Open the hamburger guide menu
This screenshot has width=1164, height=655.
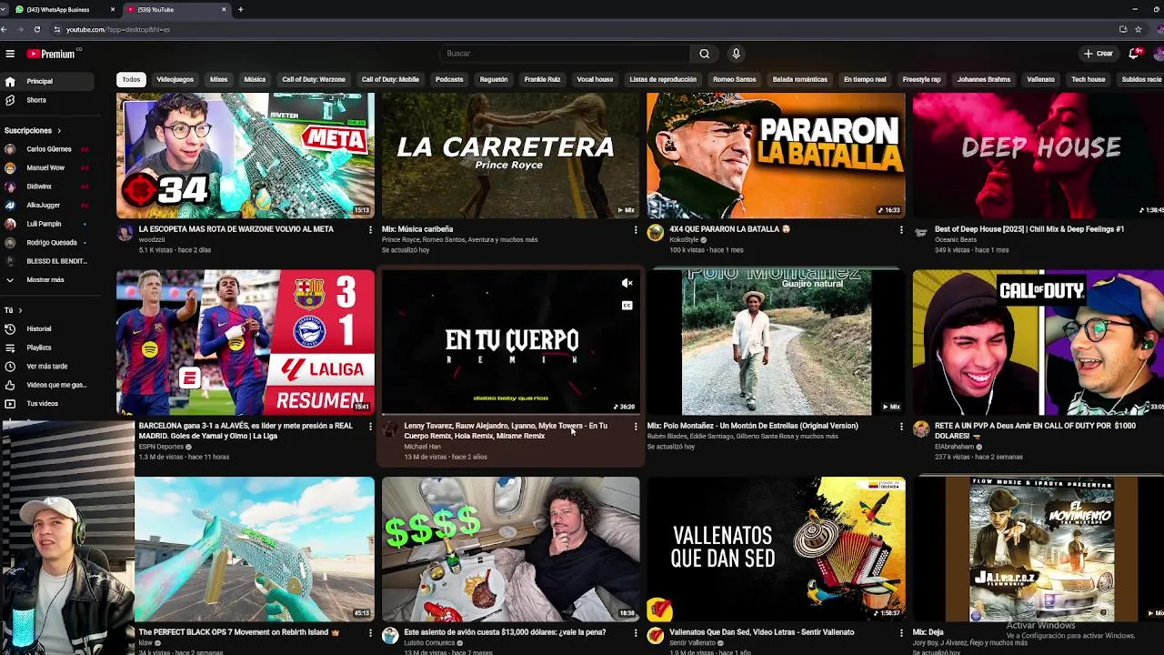(10, 54)
